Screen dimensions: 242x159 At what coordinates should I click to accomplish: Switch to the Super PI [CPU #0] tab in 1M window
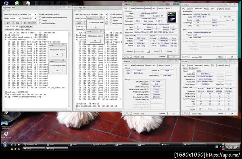(12, 27)
